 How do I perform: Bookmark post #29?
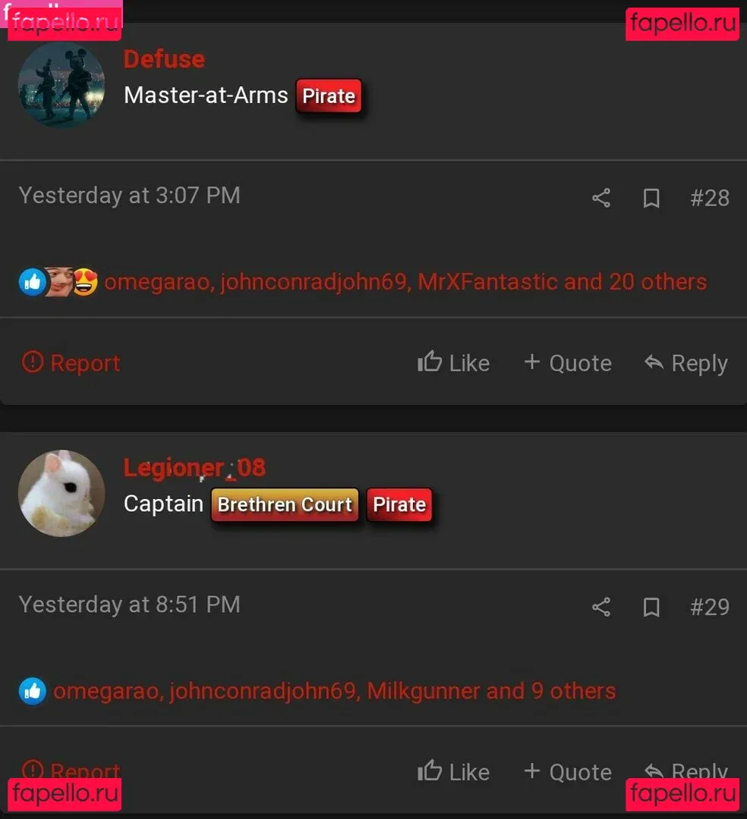click(651, 607)
